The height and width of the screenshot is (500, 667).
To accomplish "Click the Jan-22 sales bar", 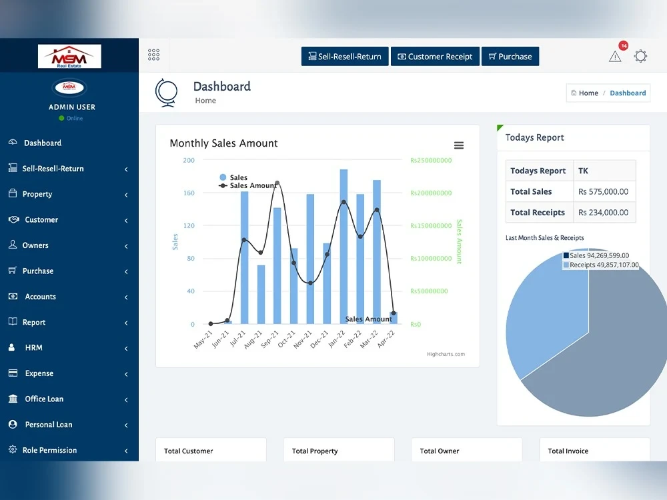I will coord(344,247).
